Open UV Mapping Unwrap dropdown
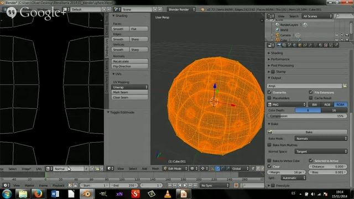354x199 pixels. click(129, 87)
